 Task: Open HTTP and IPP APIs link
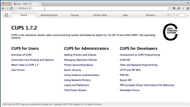point(130,70)
